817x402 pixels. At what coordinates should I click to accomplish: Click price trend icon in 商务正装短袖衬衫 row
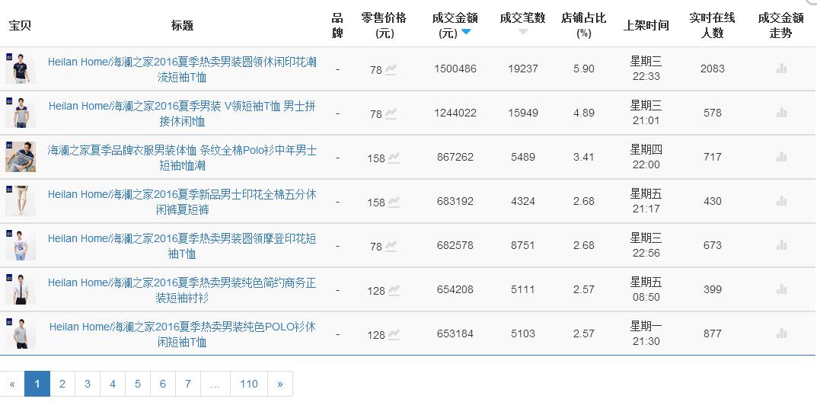pos(394,291)
